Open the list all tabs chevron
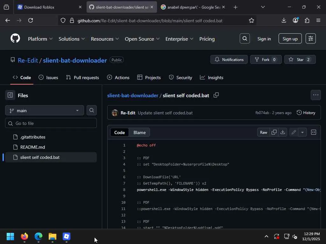This screenshot has width=326, height=244. tap(263, 7)
